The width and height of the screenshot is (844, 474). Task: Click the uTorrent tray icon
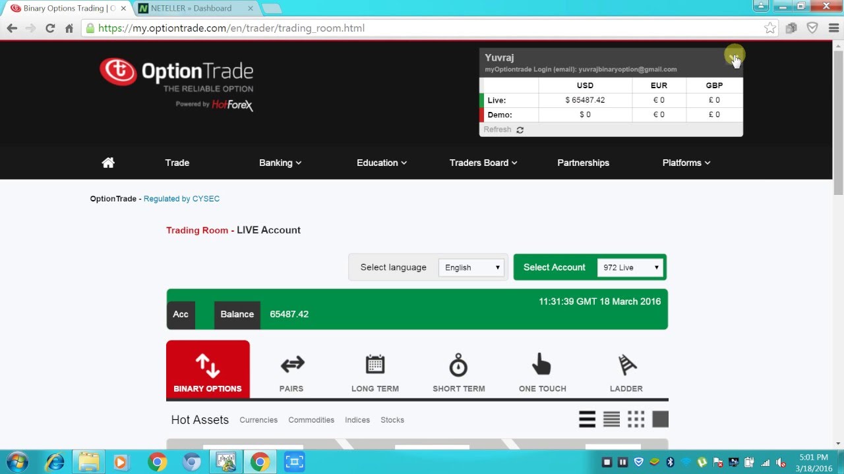[x=702, y=462]
